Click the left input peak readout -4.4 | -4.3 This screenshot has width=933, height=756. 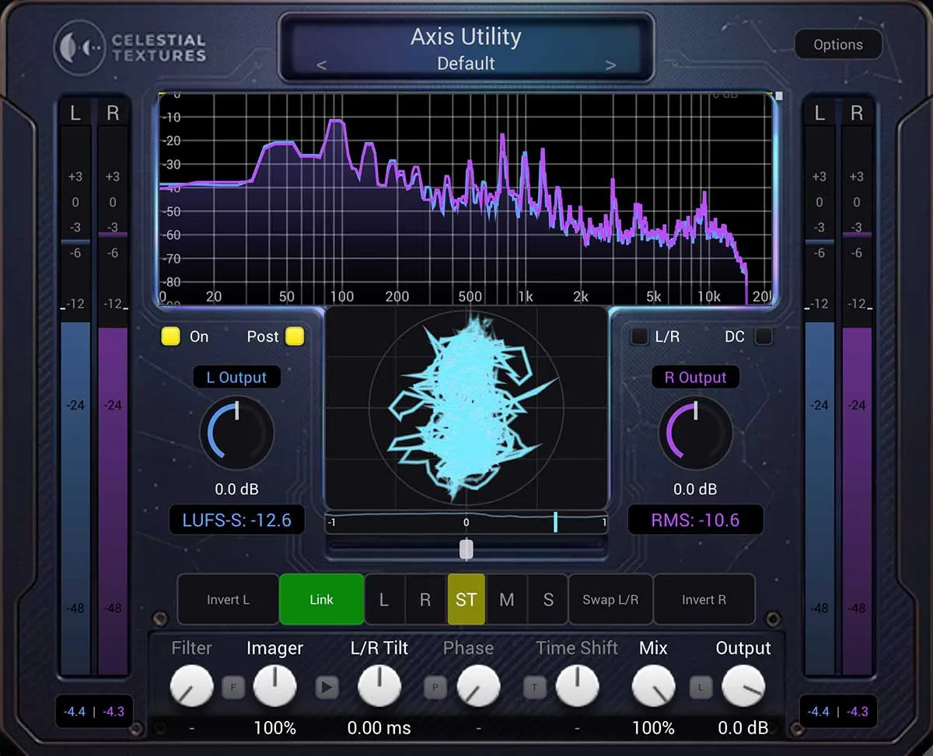coord(94,712)
